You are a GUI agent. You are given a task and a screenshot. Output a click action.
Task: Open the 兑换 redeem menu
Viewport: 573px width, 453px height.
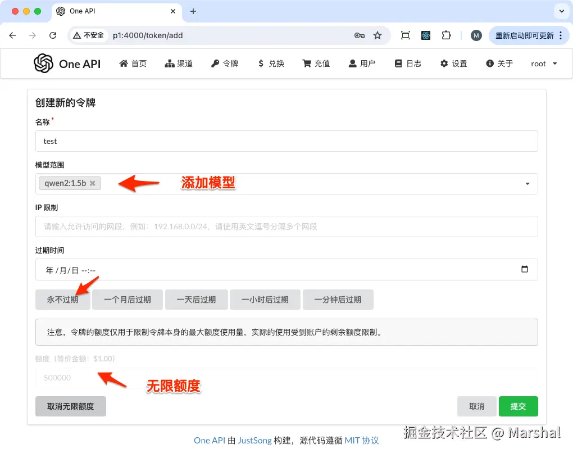pos(271,64)
